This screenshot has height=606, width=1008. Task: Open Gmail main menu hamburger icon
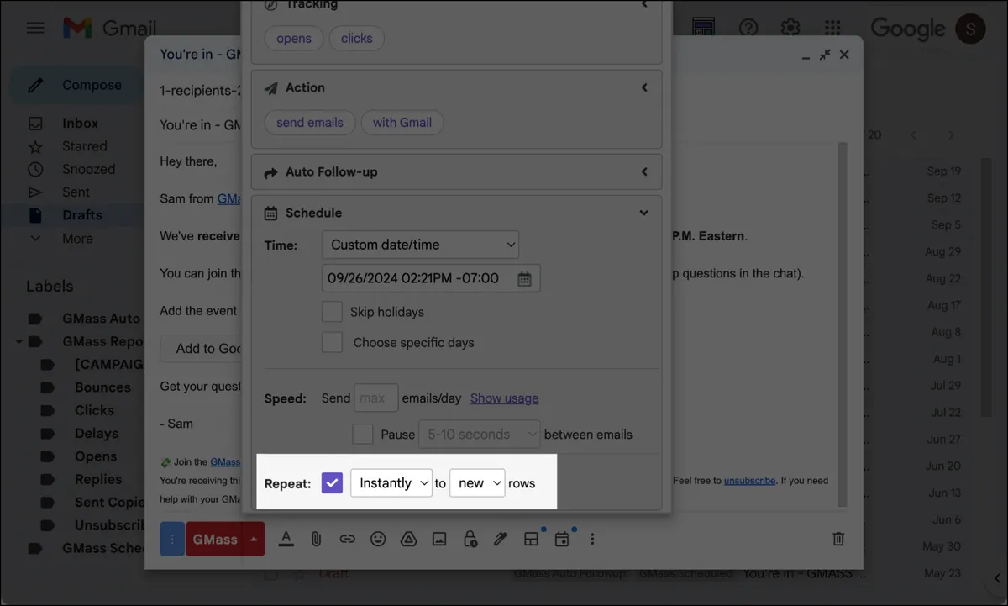[35, 28]
